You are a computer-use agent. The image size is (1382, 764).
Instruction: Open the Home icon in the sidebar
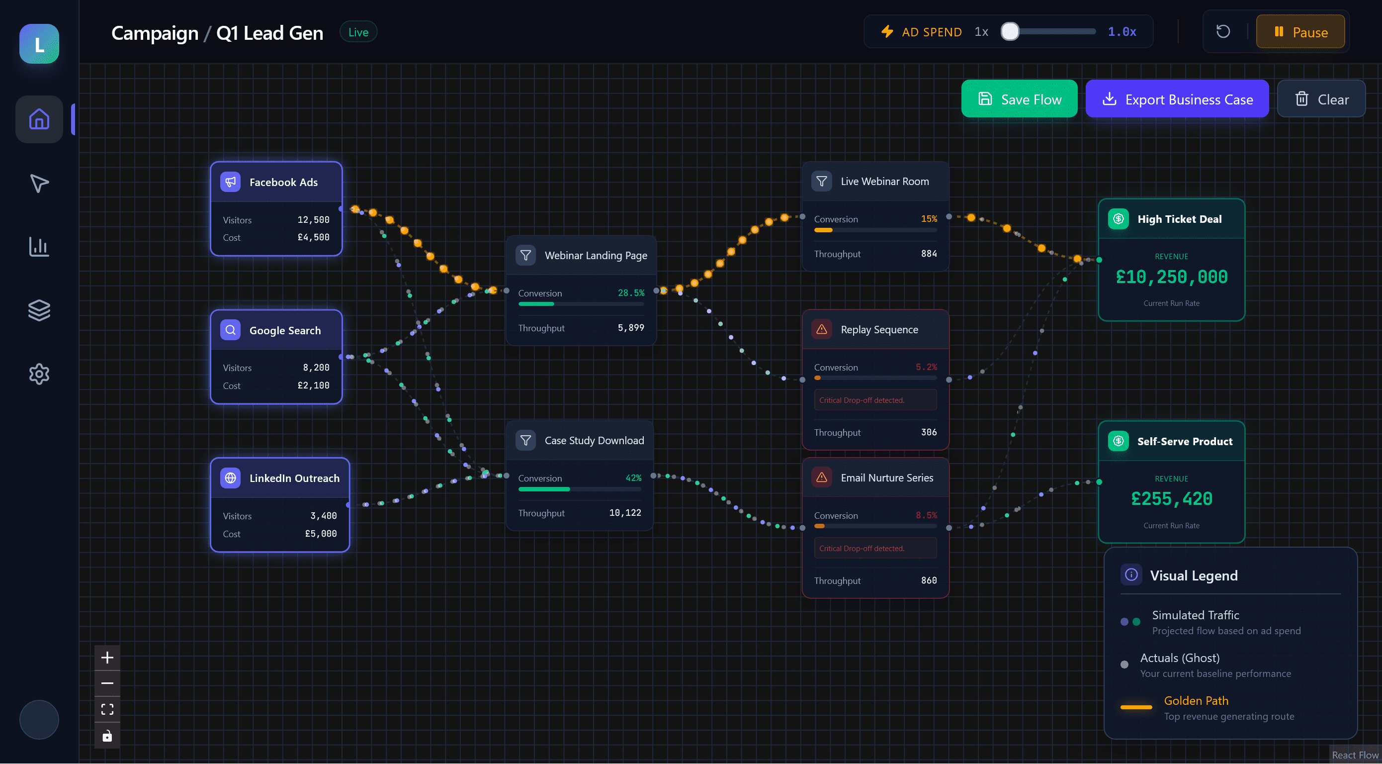point(39,119)
